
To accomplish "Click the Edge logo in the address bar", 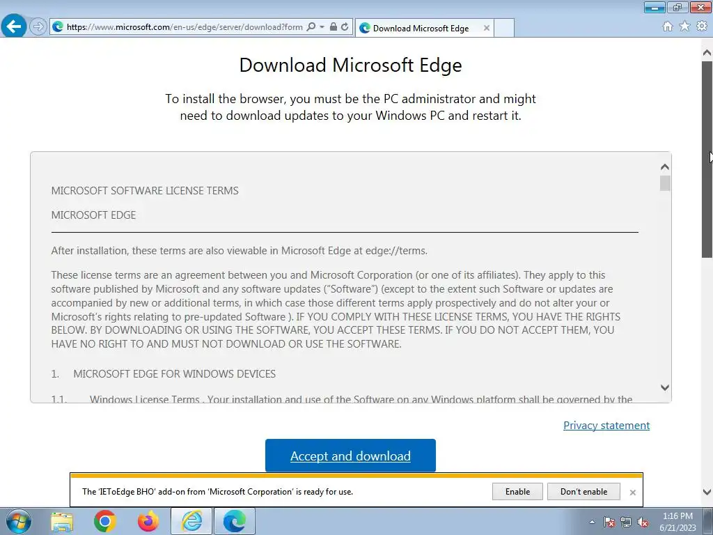I will click(x=58, y=27).
